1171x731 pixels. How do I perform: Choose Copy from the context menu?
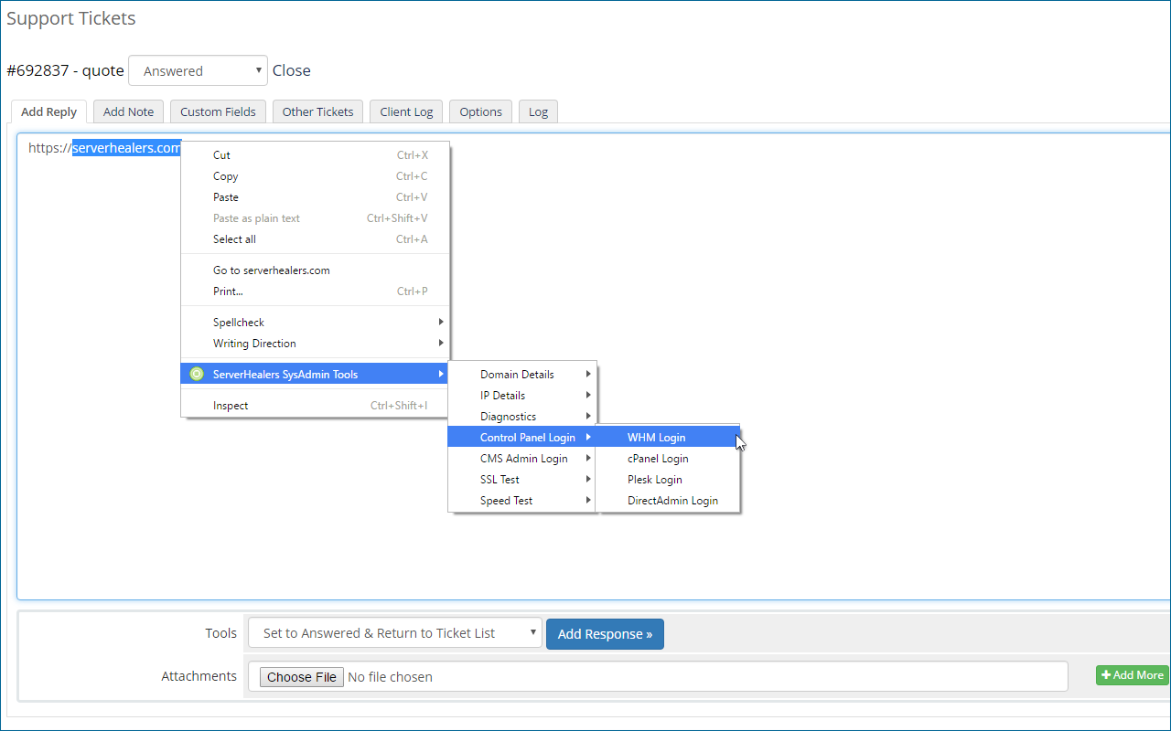coord(316,176)
